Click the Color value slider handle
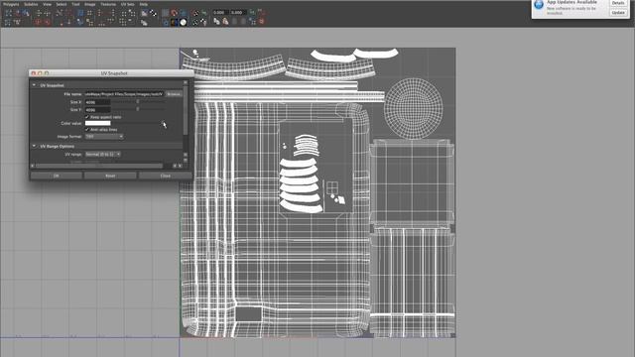Viewport: 635px width, 357px height. click(x=163, y=123)
